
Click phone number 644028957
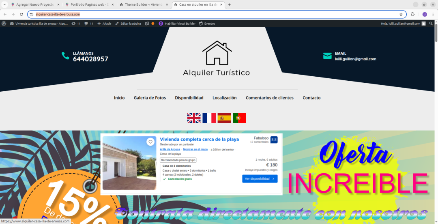coord(90,59)
